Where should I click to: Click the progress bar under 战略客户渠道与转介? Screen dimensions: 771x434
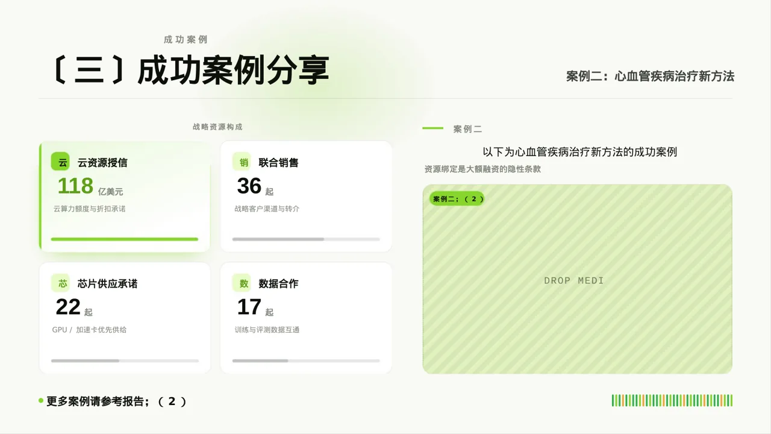click(306, 239)
